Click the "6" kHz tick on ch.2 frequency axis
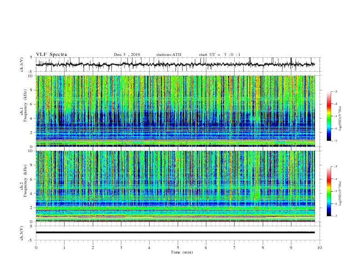Screen dimensions: 360x278 [x=31, y=179]
